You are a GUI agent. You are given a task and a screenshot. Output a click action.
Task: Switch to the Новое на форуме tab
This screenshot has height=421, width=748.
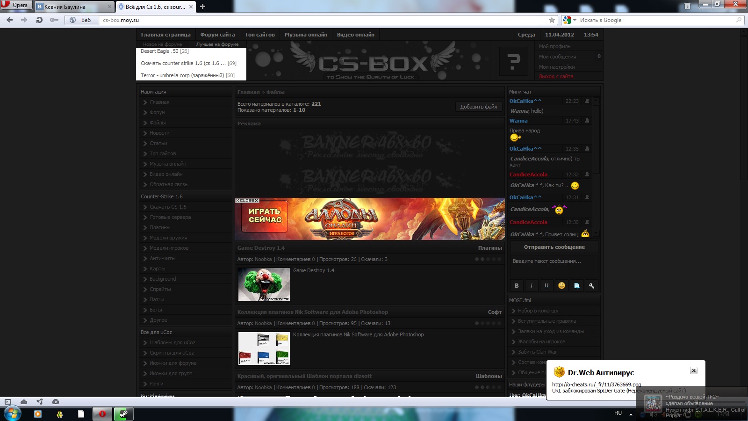click(163, 44)
